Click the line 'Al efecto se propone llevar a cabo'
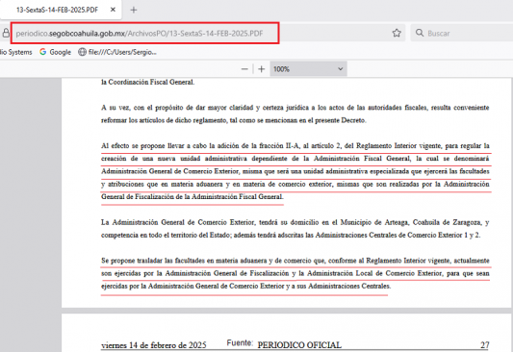Viewport: 513px width, 352px height. [x=295, y=146]
